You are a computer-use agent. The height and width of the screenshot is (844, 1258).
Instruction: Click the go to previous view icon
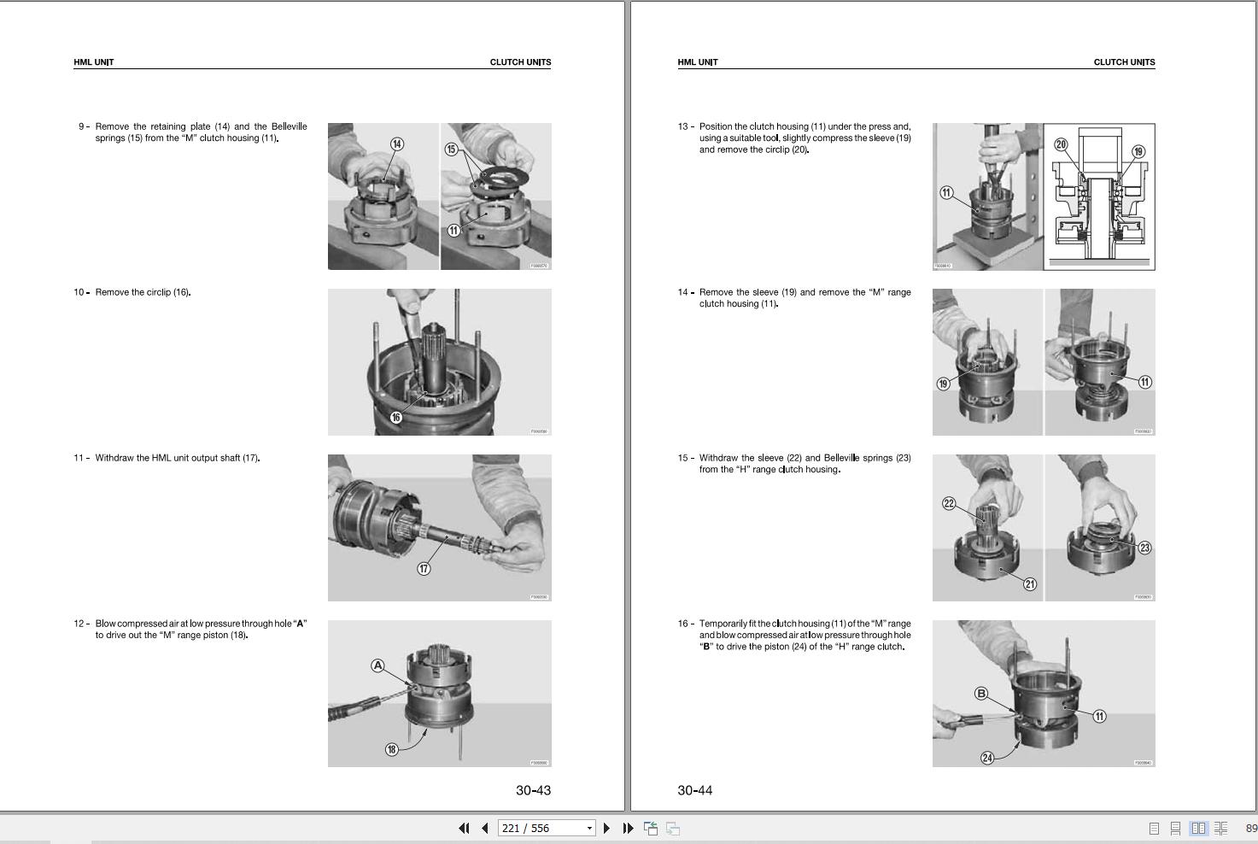651,828
